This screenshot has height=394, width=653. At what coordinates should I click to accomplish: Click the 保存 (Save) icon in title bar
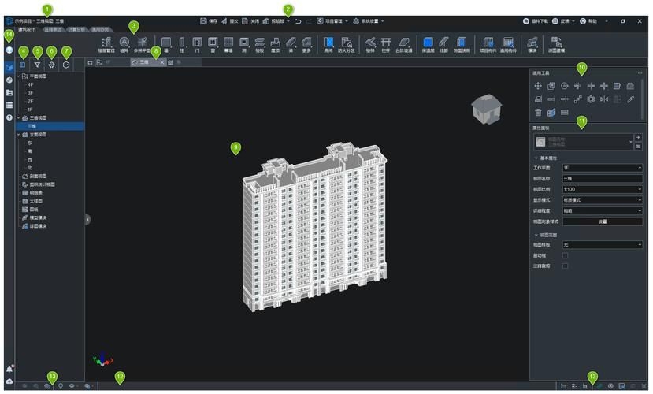click(x=204, y=21)
